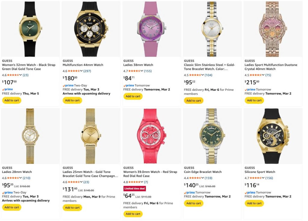The height and width of the screenshot is (221, 308).
Task: Add the red 39.0mm watch to cart
Action: 133,214
